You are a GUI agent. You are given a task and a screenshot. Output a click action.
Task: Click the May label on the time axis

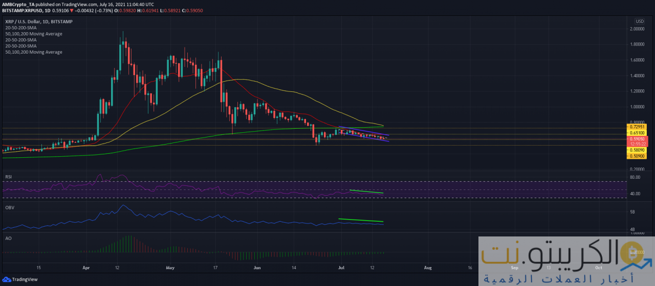coord(170,267)
